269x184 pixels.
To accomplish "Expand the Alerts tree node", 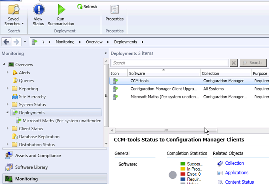I will [7, 73].
